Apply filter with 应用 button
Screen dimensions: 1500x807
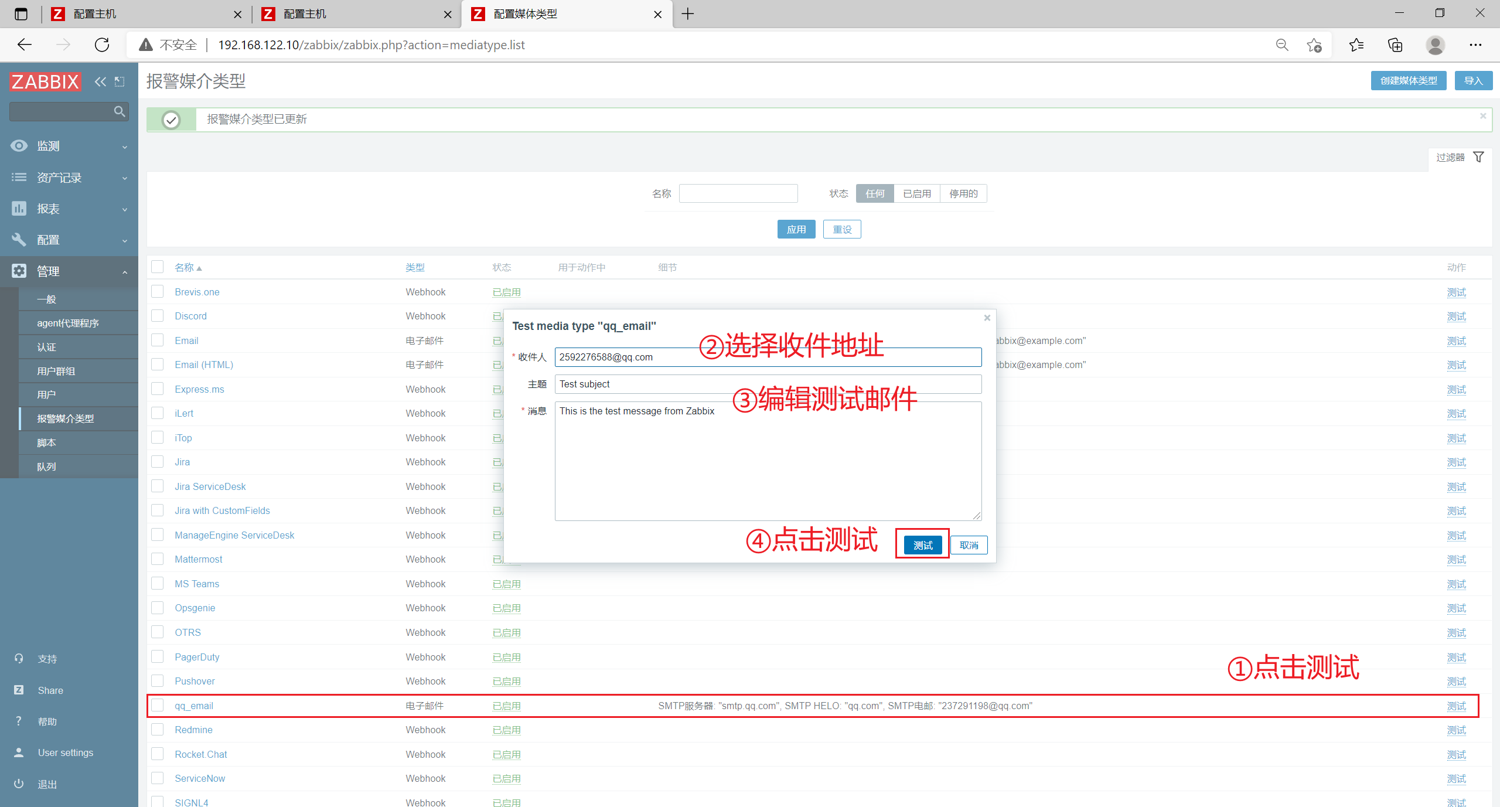[x=796, y=229]
